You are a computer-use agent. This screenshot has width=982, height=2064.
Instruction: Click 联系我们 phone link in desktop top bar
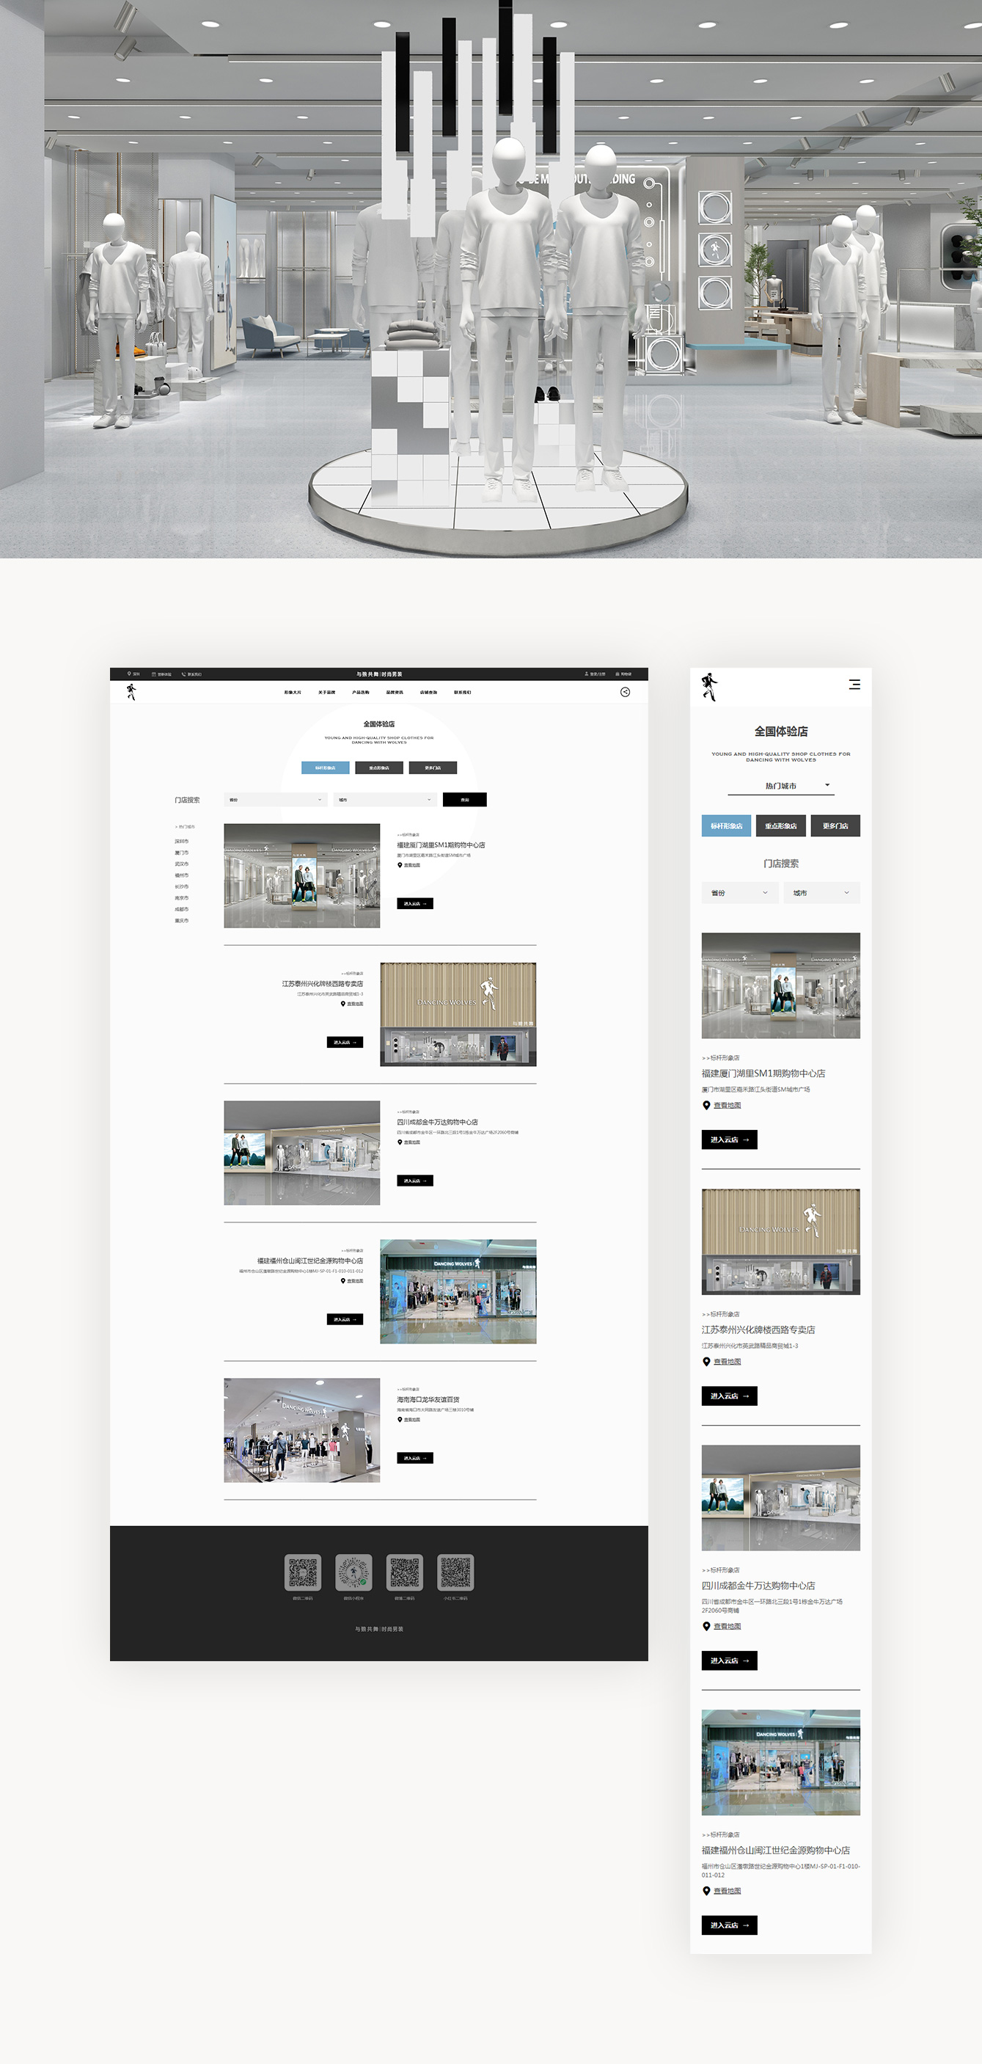(x=191, y=674)
